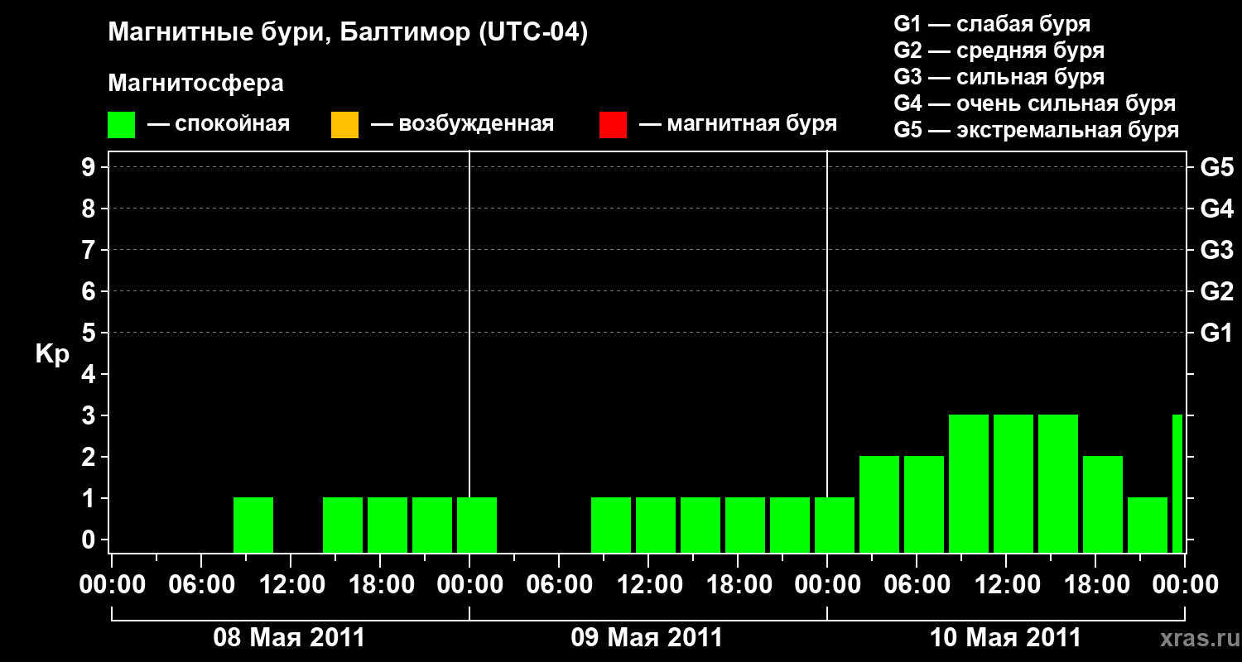The height and width of the screenshot is (662, 1242).
Task: Select the '— спокойная' legend label
Action: [219, 124]
